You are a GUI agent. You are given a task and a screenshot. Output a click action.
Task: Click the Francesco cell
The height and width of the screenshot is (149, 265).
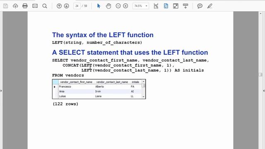pos(65,87)
